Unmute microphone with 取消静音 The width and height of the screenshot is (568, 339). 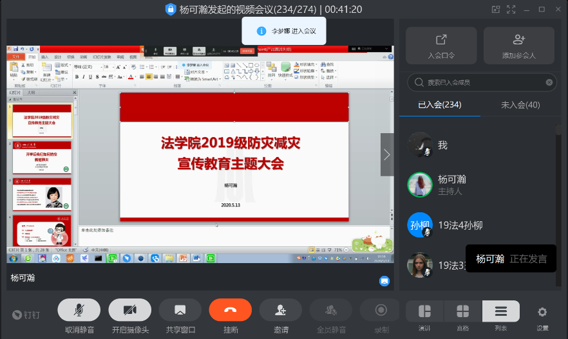click(79, 310)
